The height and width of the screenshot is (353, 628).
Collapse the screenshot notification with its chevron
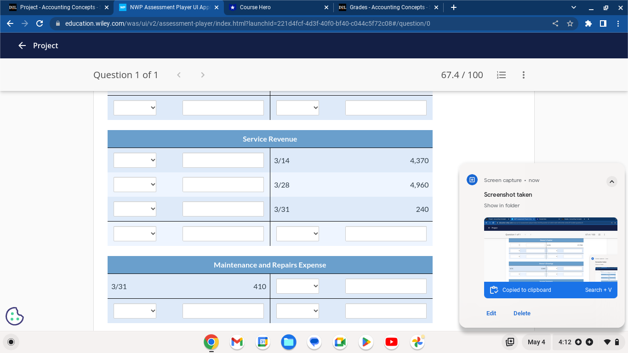612,182
